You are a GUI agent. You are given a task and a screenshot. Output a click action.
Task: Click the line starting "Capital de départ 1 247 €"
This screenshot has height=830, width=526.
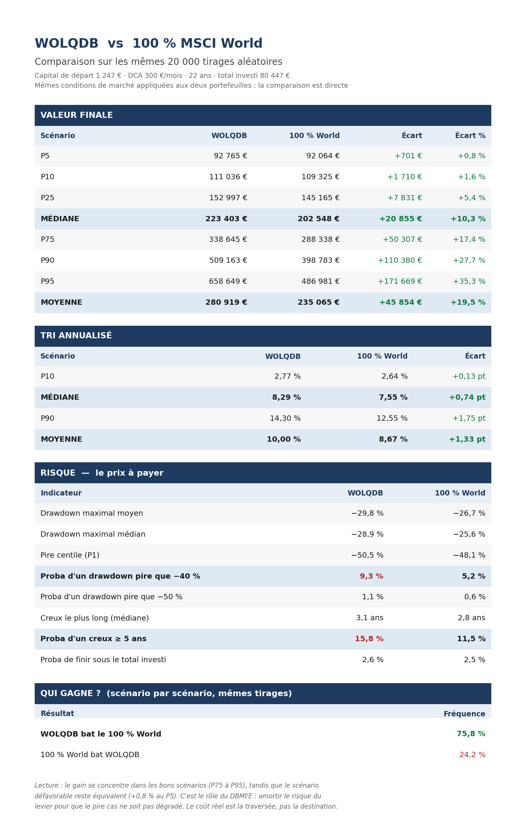[x=162, y=76]
